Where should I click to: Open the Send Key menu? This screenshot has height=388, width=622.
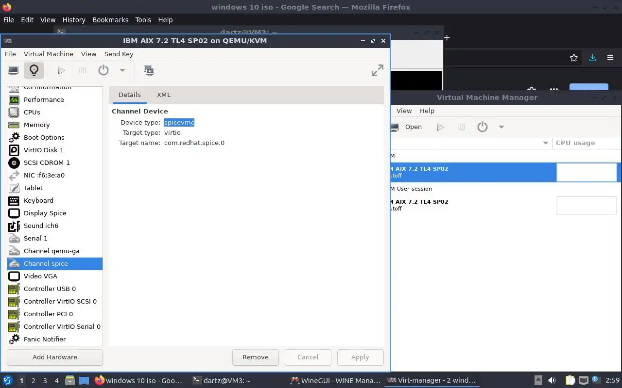[x=119, y=54]
